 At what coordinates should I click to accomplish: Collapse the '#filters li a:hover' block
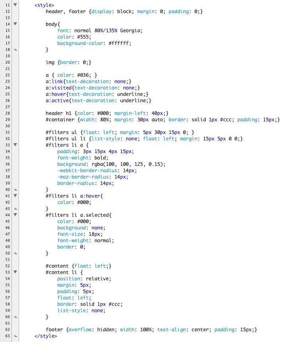pyautogui.click(x=15, y=196)
